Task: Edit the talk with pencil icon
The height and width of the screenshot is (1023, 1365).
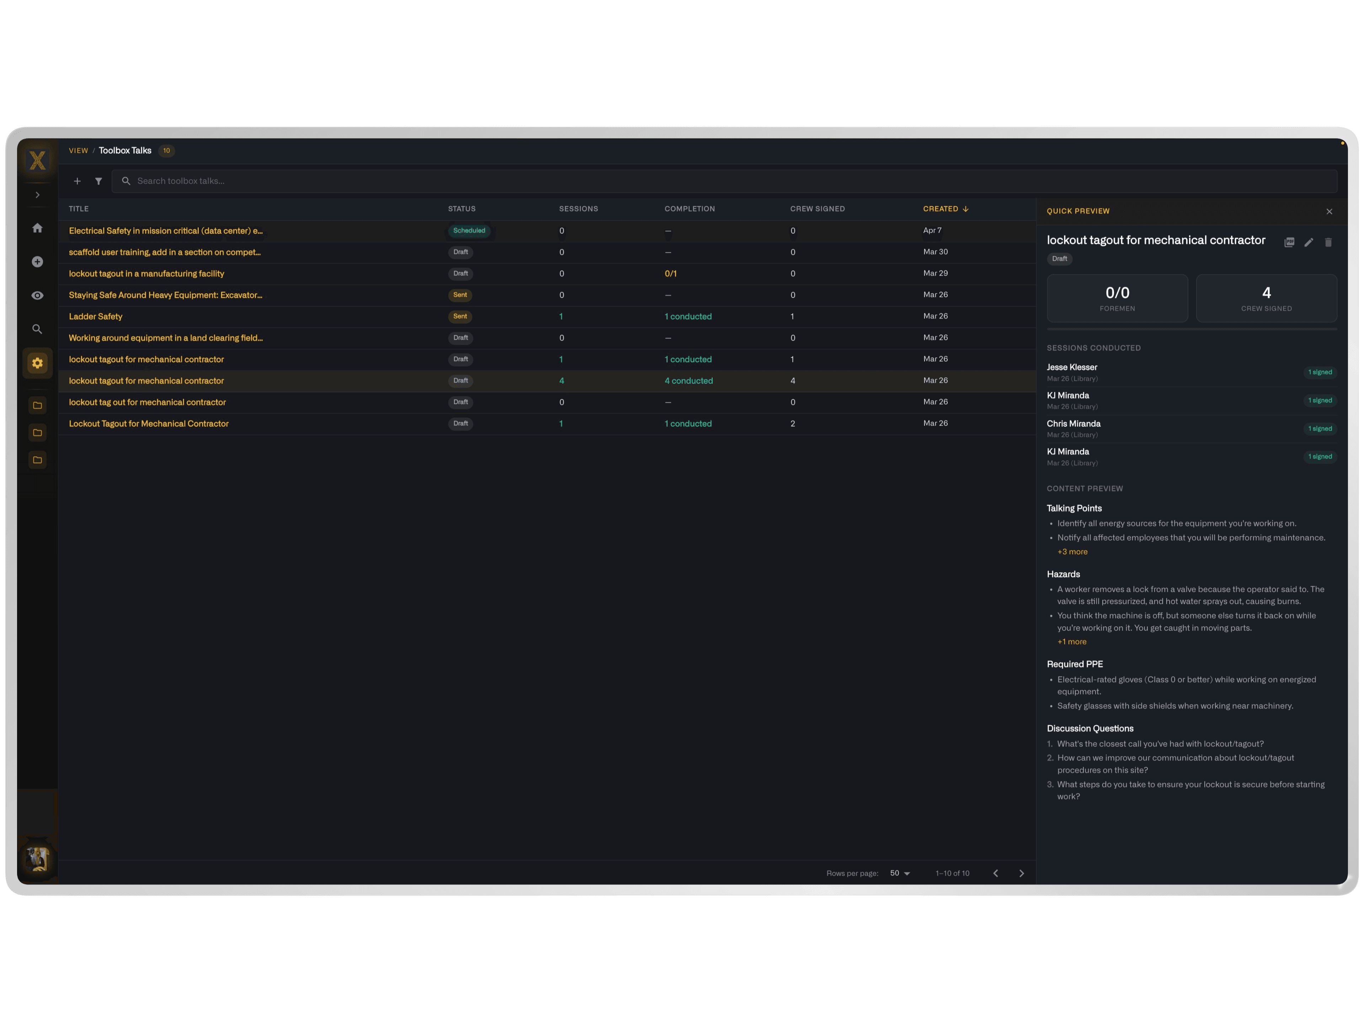Action: coord(1309,242)
